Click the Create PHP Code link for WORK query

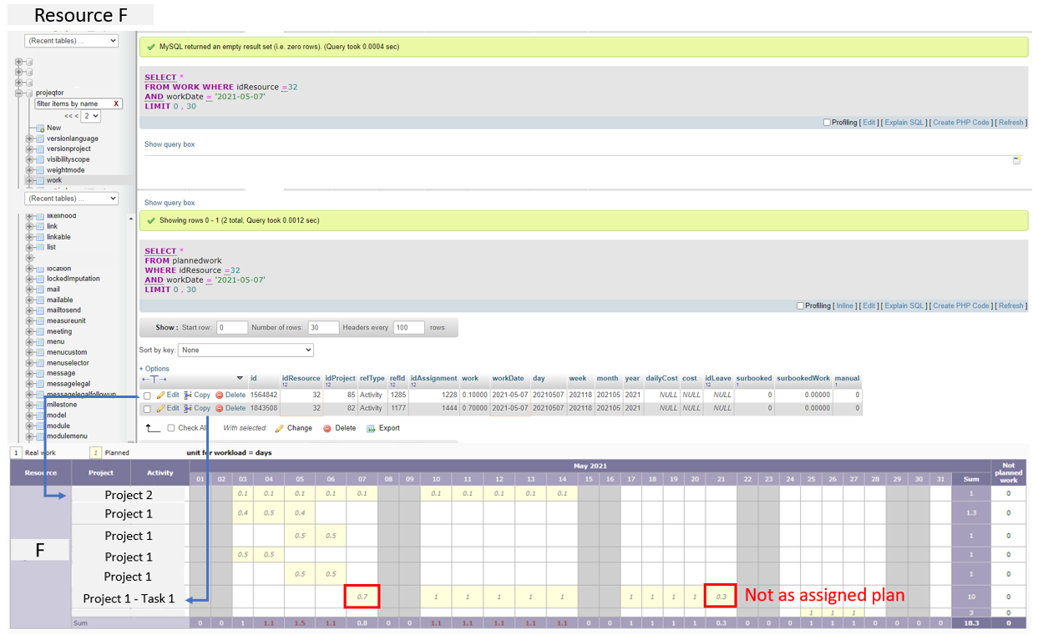click(x=961, y=122)
